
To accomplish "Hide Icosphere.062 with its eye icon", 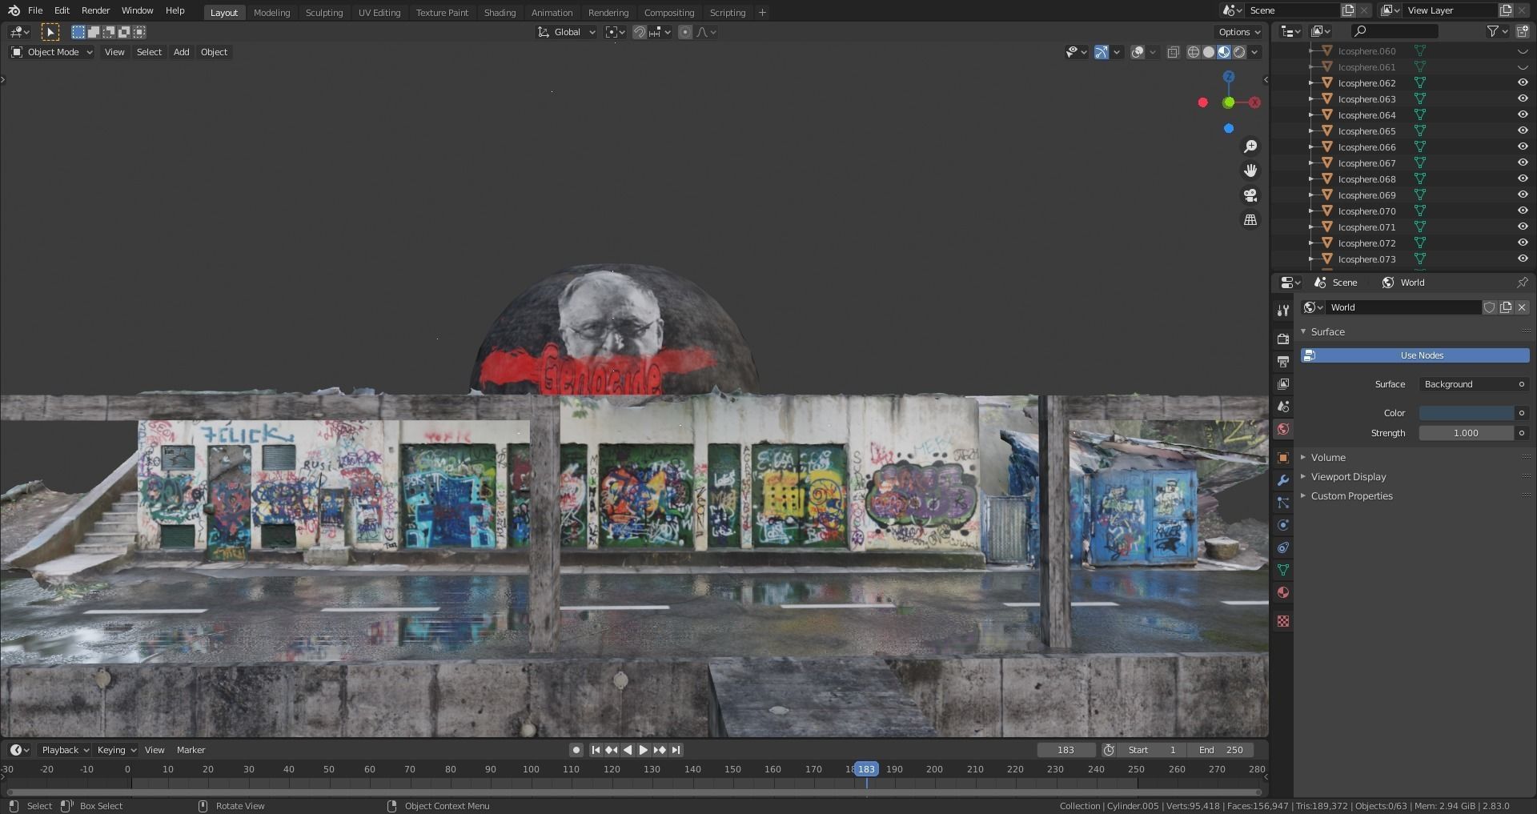I will click(1523, 82).
